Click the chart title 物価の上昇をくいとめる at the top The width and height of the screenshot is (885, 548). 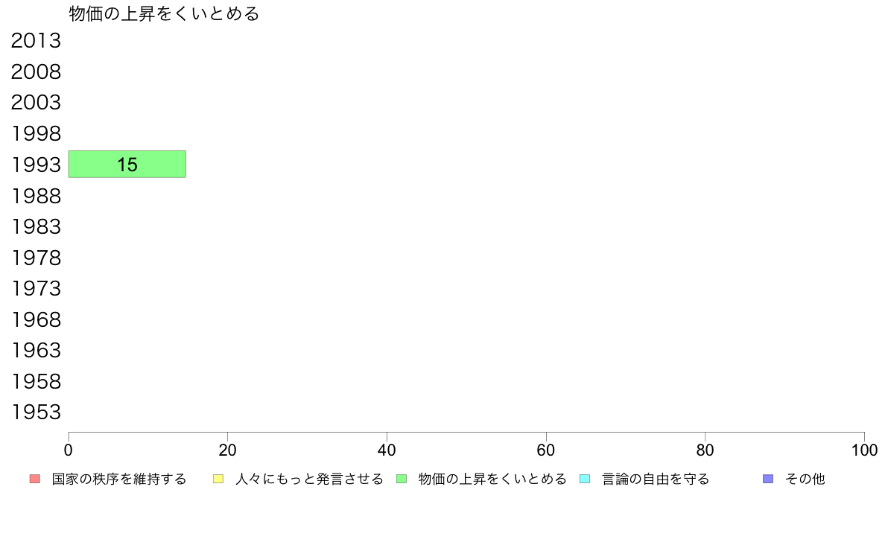tap(164, 13)
